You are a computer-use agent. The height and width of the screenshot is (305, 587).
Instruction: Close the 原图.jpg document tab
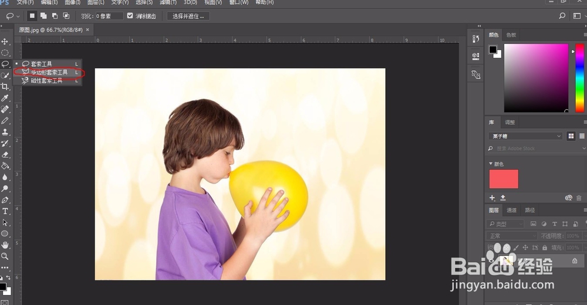click(x=87, y=29)
